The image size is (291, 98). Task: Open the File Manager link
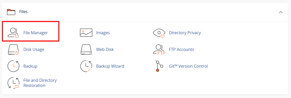(x=35, y=33)
